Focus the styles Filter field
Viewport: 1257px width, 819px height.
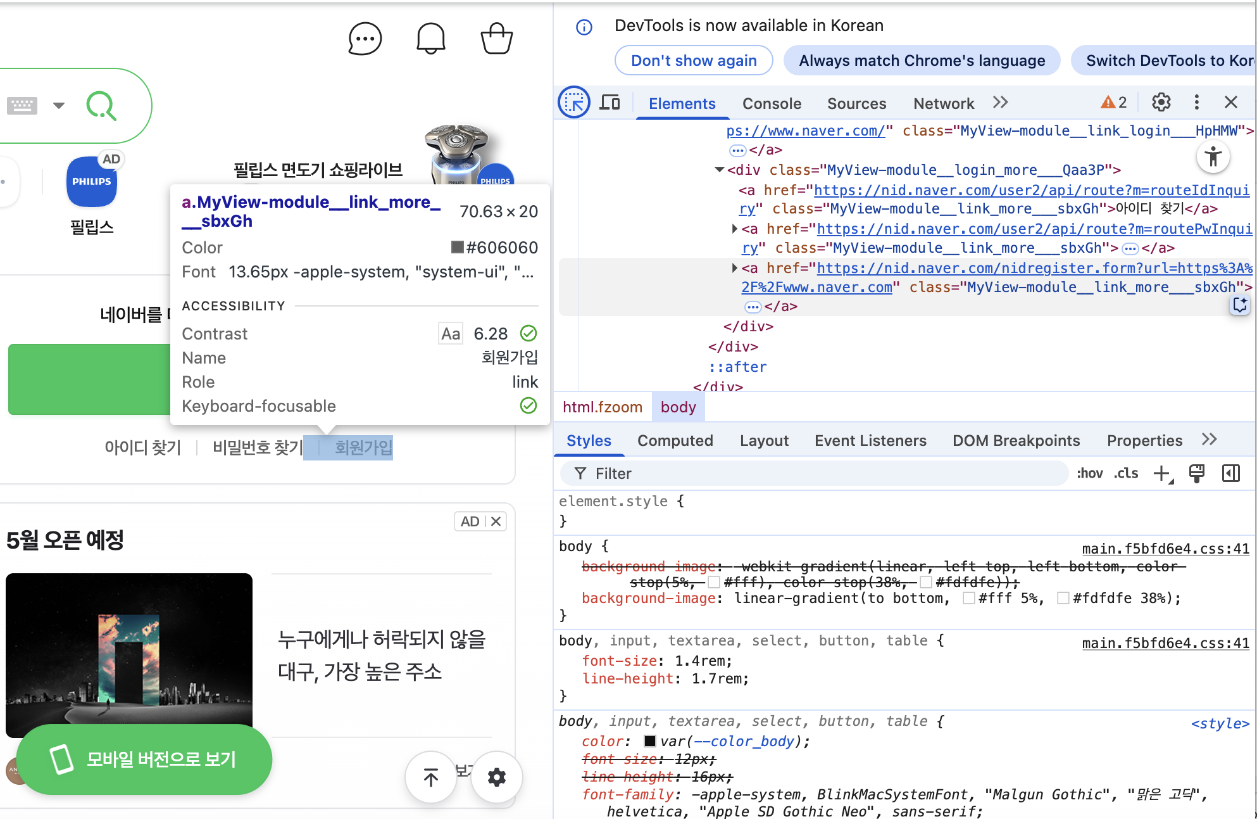pos(814,474)
